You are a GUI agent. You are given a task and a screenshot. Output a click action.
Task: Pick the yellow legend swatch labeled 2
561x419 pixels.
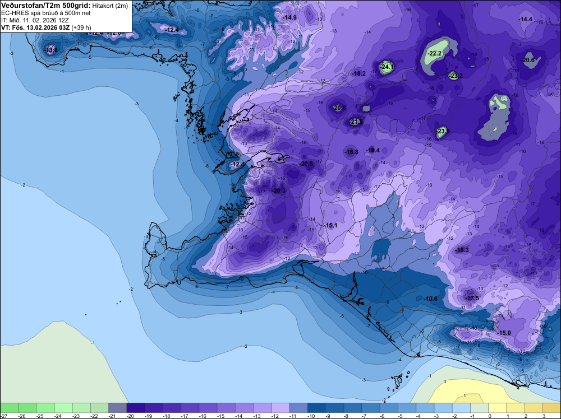point(534,408)
